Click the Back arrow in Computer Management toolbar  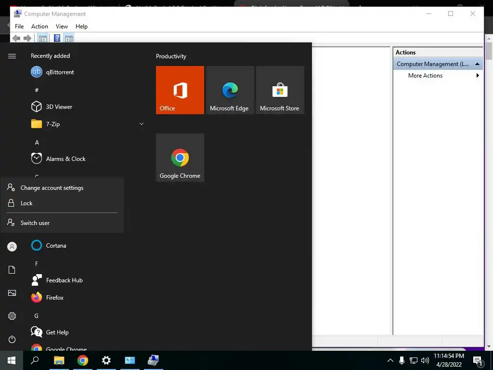(16, 39)
